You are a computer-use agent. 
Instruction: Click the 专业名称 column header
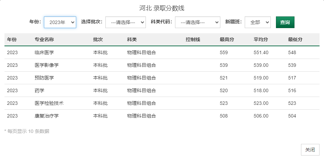(44, 39)
